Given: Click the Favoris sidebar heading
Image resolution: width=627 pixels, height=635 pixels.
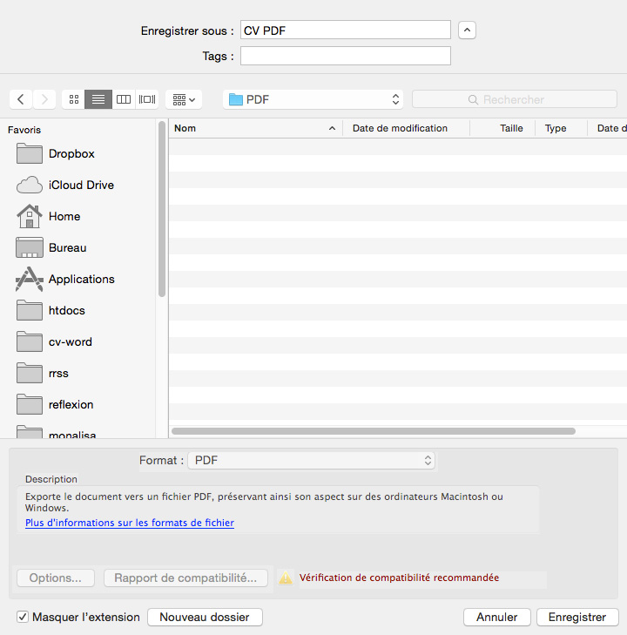Looking at the screenshot, I should point(24,130).
